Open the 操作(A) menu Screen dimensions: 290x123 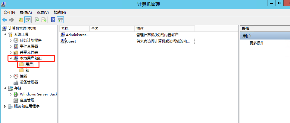point(26,13)
